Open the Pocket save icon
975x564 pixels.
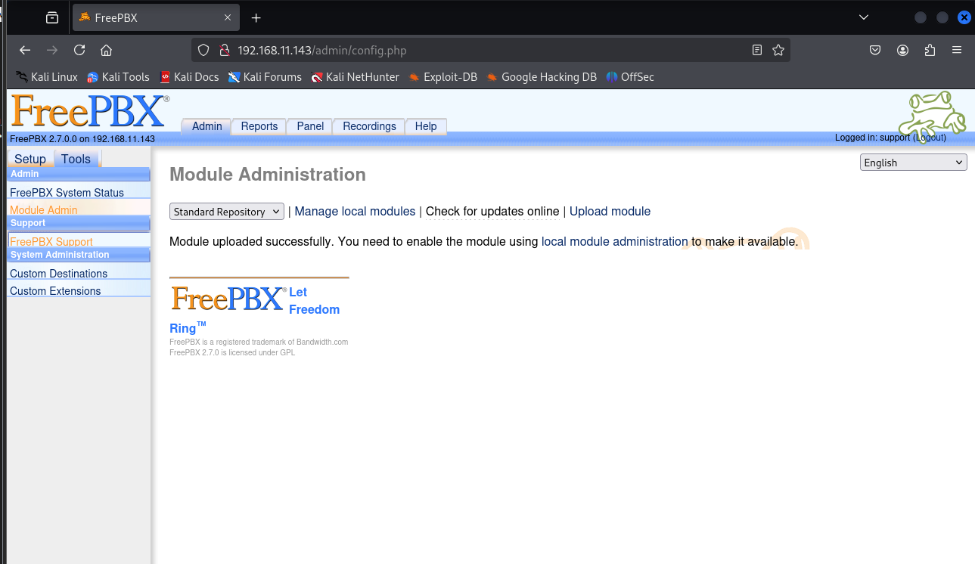(x=875, y=51)
